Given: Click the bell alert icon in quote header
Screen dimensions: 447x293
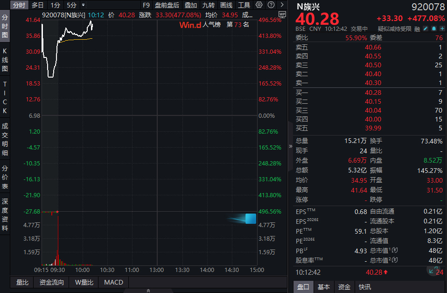Looking at the screenshot, I should pos(433,29).
